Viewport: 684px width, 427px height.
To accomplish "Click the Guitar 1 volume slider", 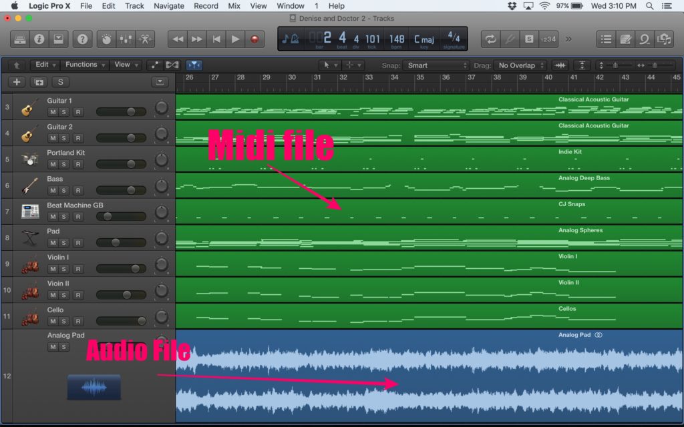I will tap(122, 112).
